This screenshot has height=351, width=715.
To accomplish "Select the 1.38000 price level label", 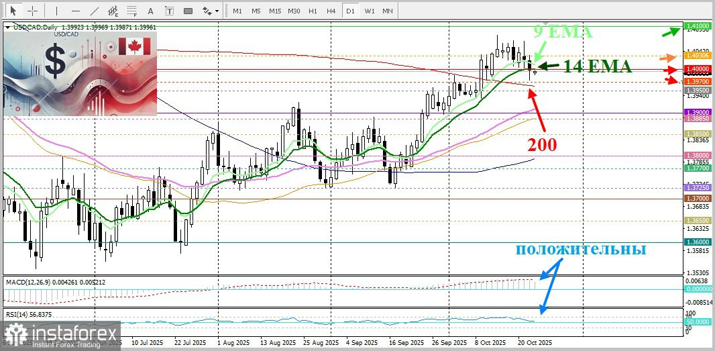I will click(698, 155).
